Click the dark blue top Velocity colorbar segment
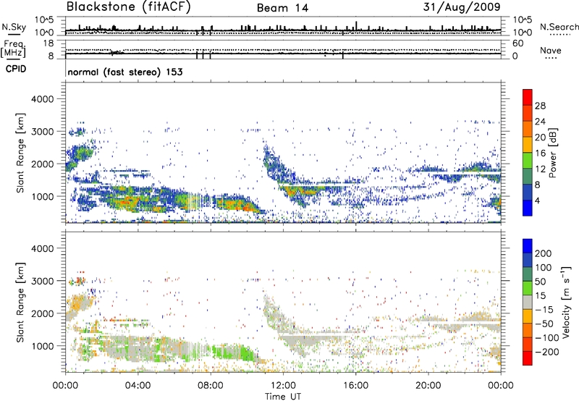Image resolution: width=579 pixels, height=401 pixels. point(528,246)
